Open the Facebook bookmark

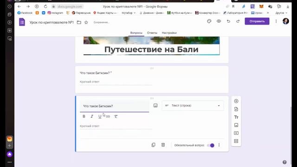click(x=25, y=13)
